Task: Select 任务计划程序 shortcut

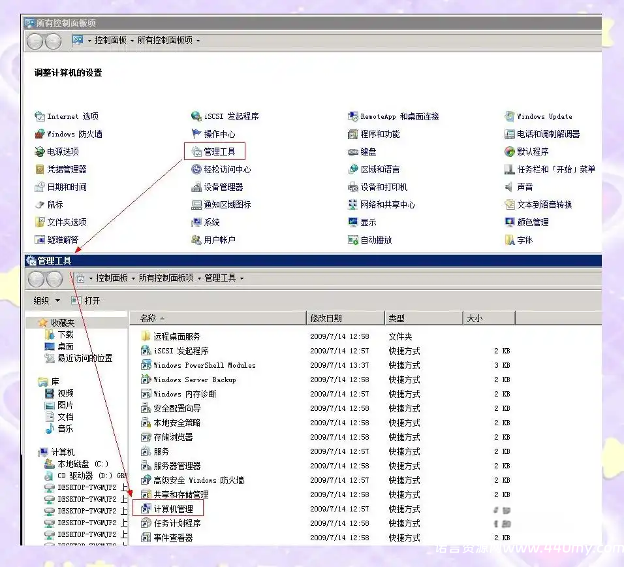Action: (177, 523)
